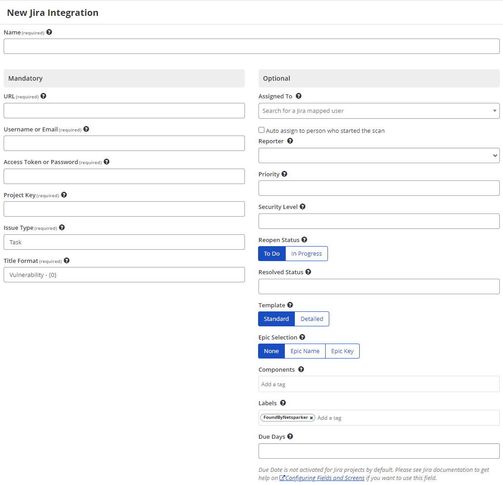Open the Title Format help tooltip icon
Screen dimensions: 503x485
click(66, 260)
